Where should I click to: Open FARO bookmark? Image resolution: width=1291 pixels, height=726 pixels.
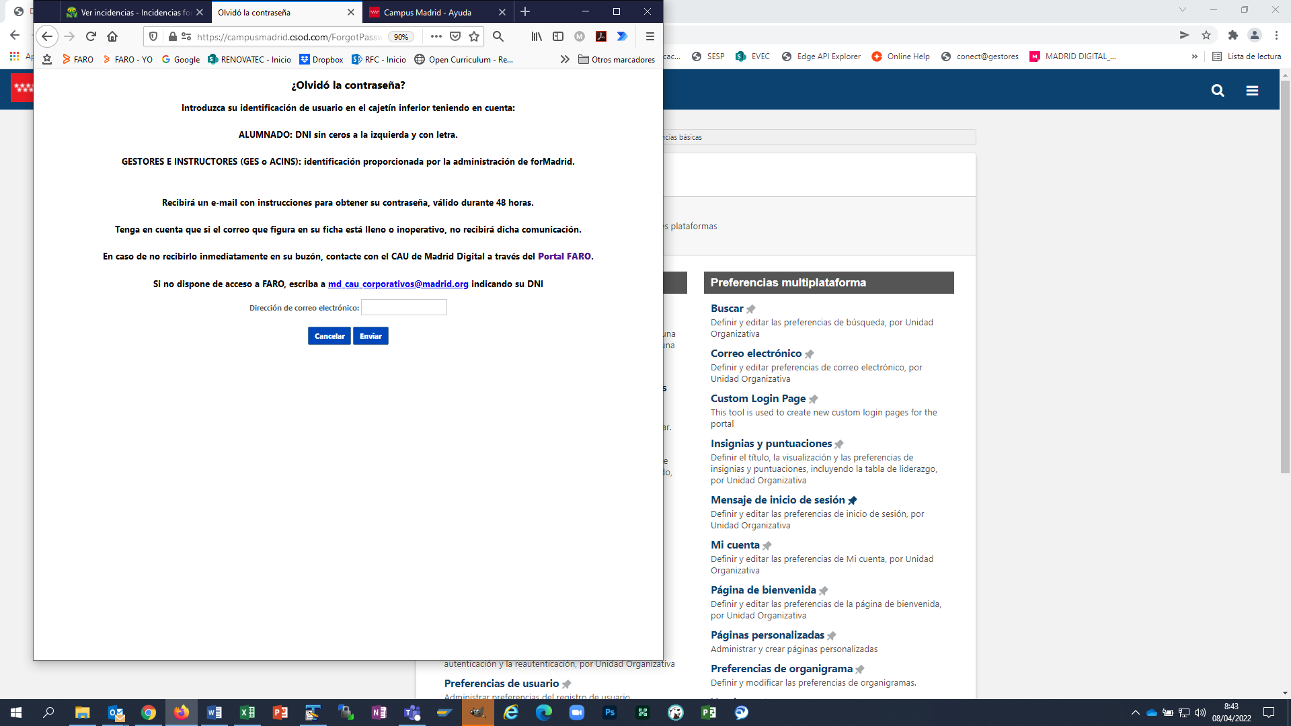point(78,59)
